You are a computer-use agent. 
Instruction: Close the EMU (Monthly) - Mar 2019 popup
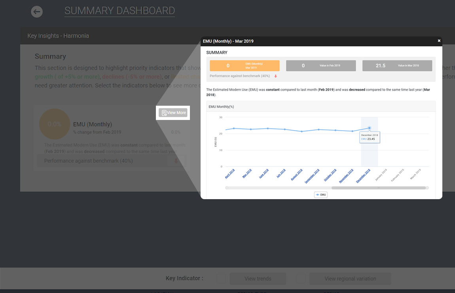pyautogui.click(x=439, y=41)
